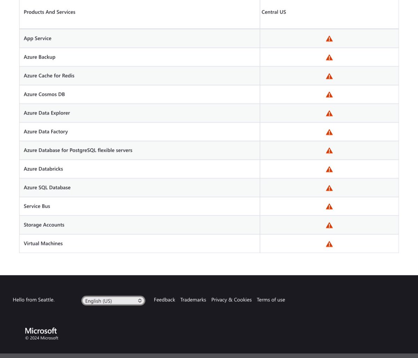418x358 pixels.
Task: Open warning status for Azure Data Explorer
Action: tap(329, 113)
